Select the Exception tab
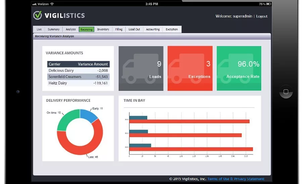The height and width of the screenshot is (184, 302). coord(172,29)
